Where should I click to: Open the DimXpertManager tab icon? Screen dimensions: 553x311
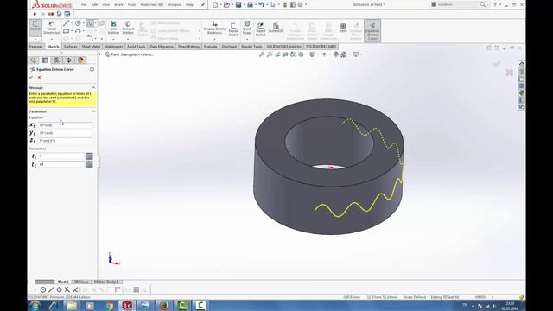[69, 60]
